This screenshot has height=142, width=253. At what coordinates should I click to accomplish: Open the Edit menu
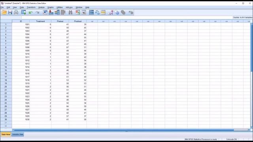point(8,7)
